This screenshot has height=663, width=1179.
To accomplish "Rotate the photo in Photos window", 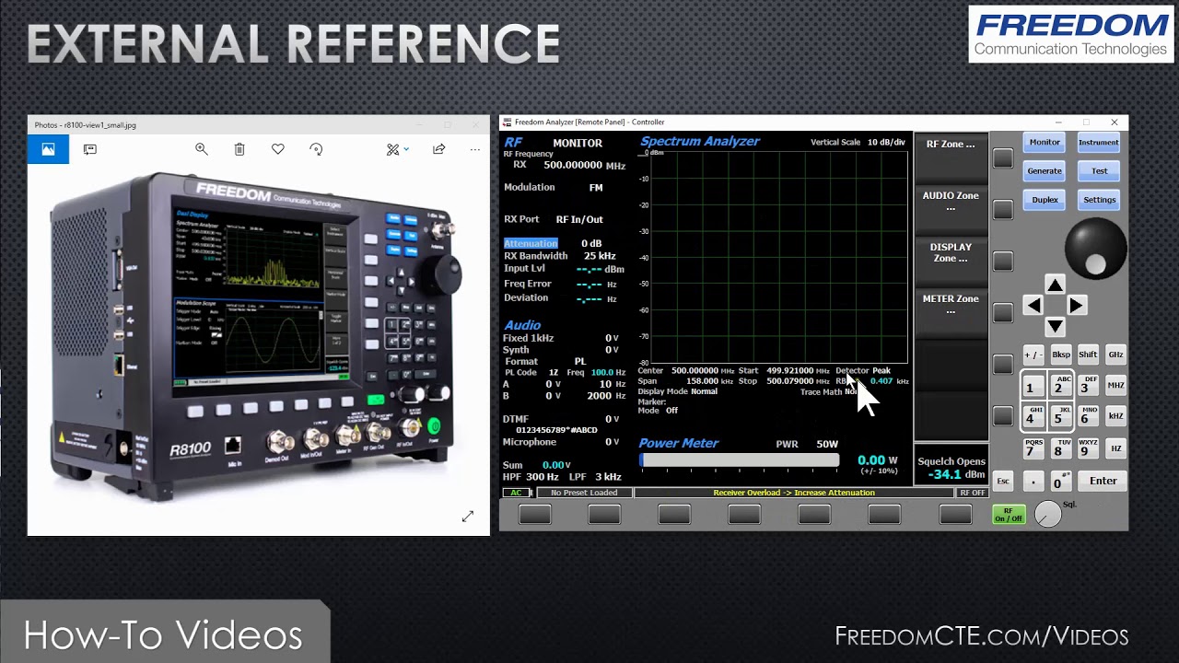I will (316, 149).
